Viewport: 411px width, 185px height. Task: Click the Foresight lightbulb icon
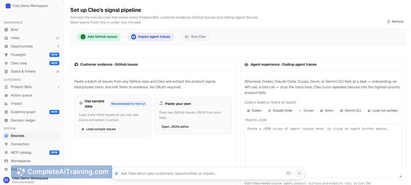[x=6, y=55]
